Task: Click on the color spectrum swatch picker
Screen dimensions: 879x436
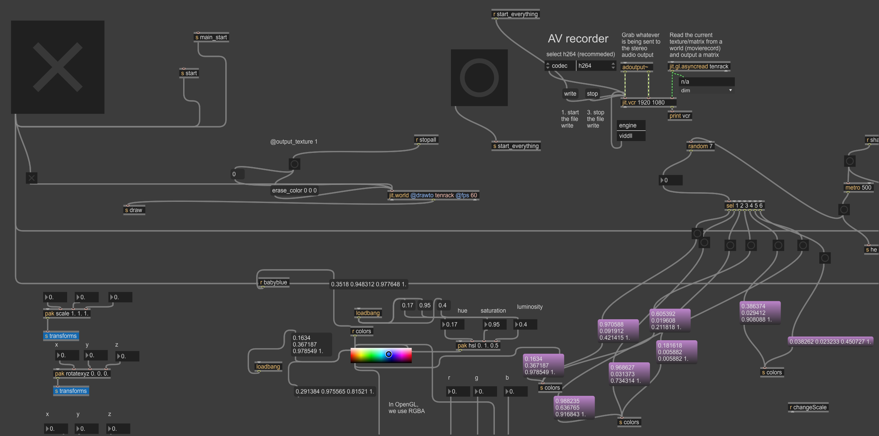Action: [381, 355]
